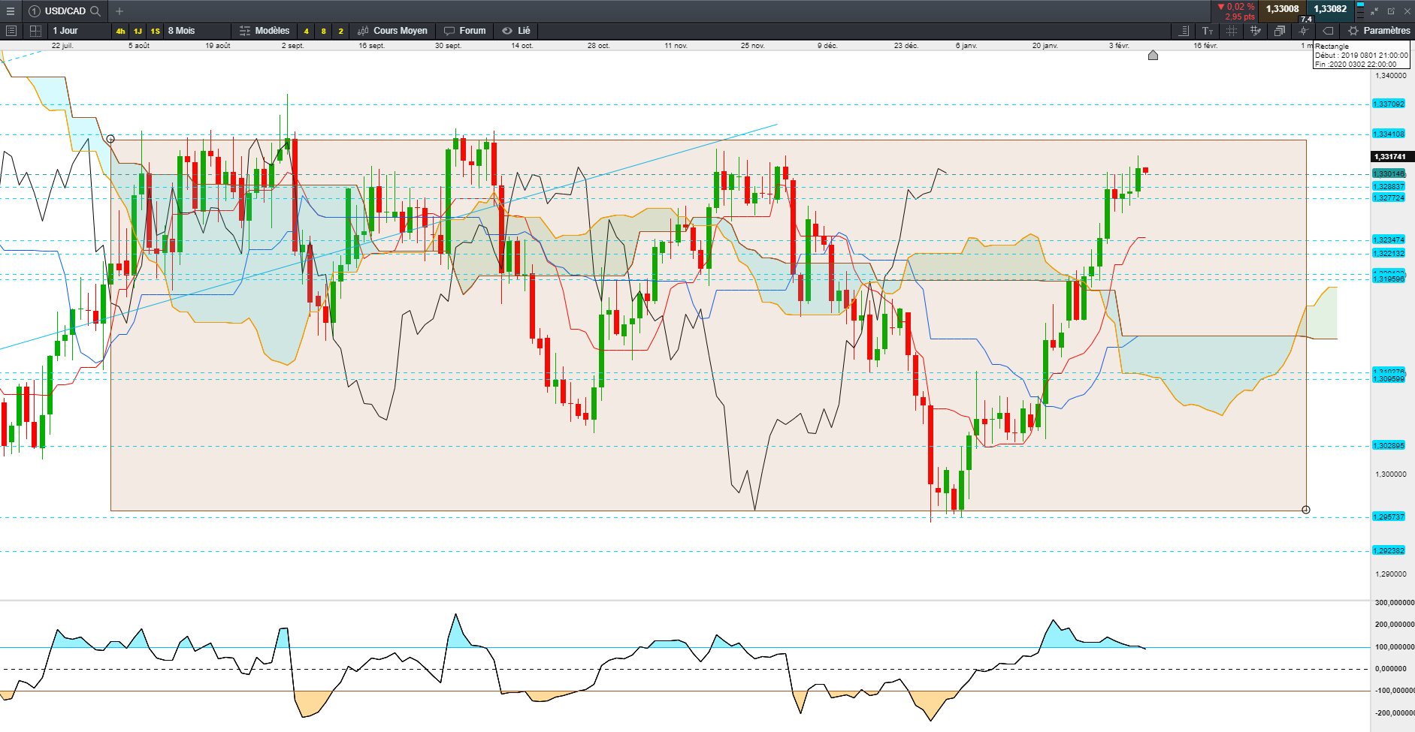This screenshot has width=1415, height=732.
Task: Open the Cours Moyen price type dropdown
Action: coord(392,31)
